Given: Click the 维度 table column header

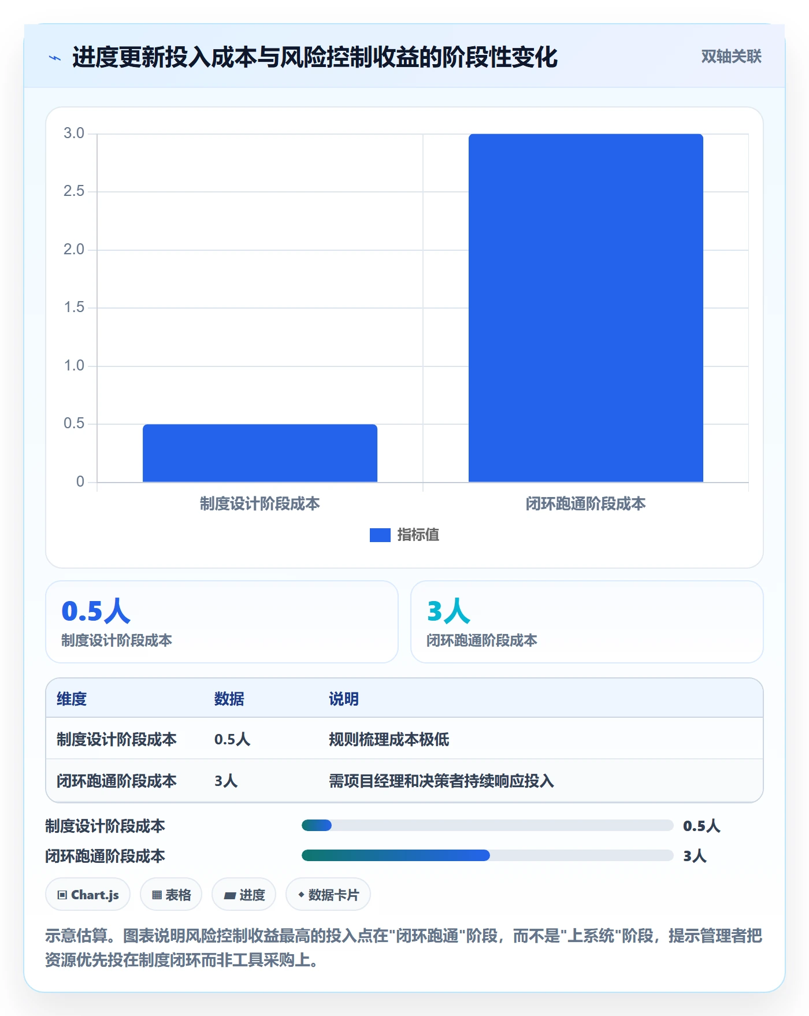Looking at the screenshot, I should point(72,699).
